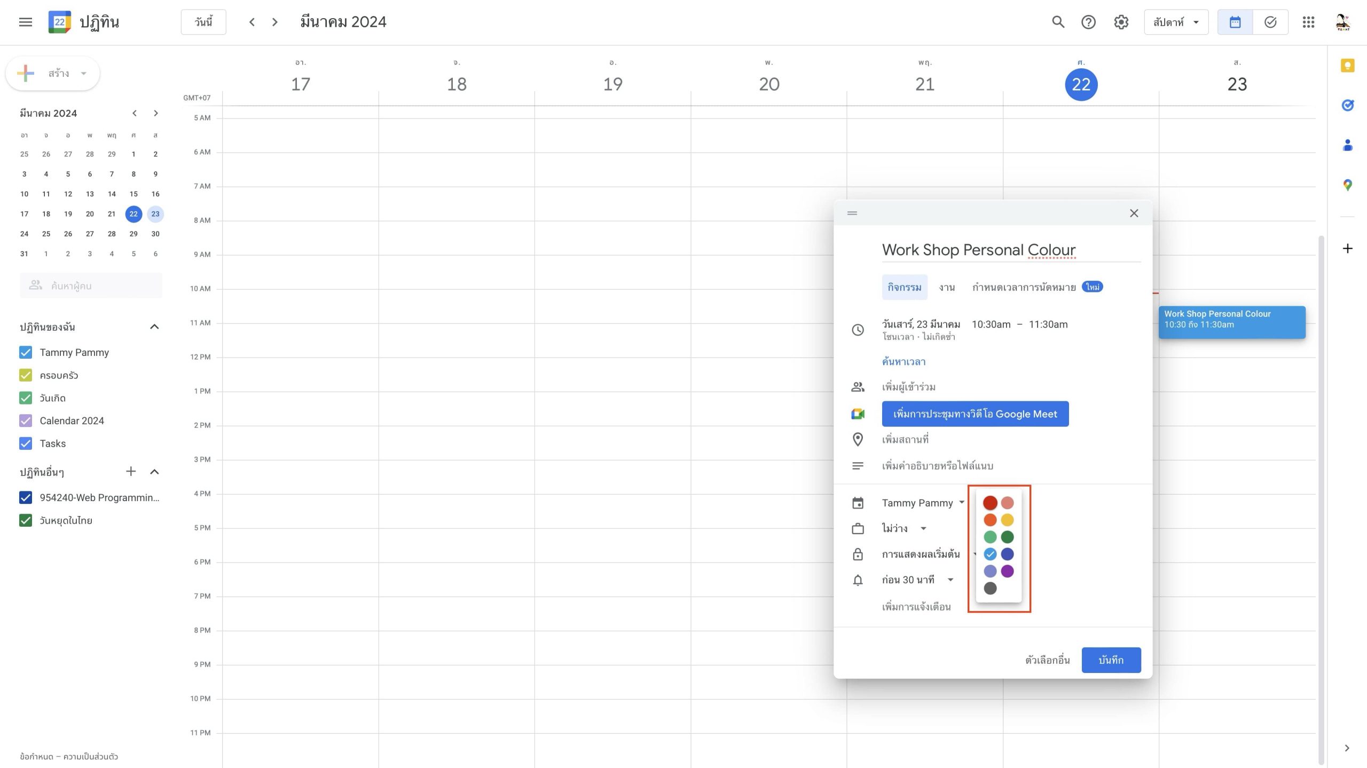Open the settings gear menu
1367x768 pixels.
point(1121,22)
